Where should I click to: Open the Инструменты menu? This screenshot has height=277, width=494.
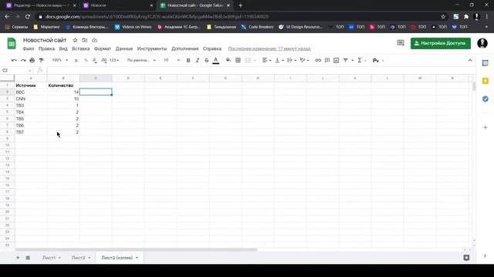click(x=152, y=48)
